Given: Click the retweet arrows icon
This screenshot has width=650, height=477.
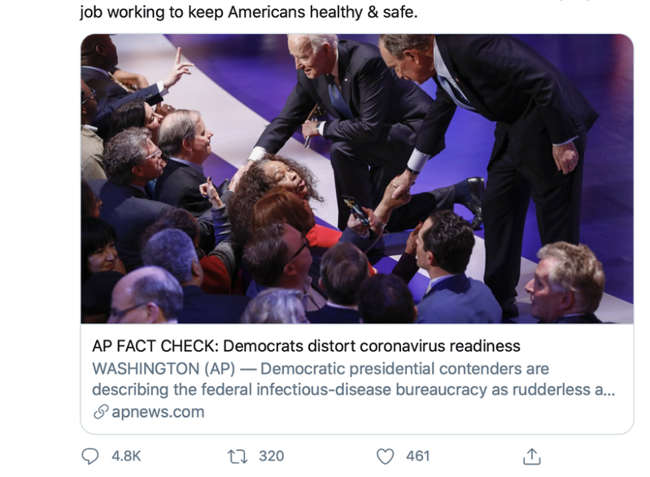Looking at the screenshot, I should tap(236, 456).
